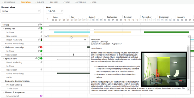Image resolution: width=194 pixels, height=98 pixels.
Task: Open the REPORTS menu
Action: click(53, 2)
